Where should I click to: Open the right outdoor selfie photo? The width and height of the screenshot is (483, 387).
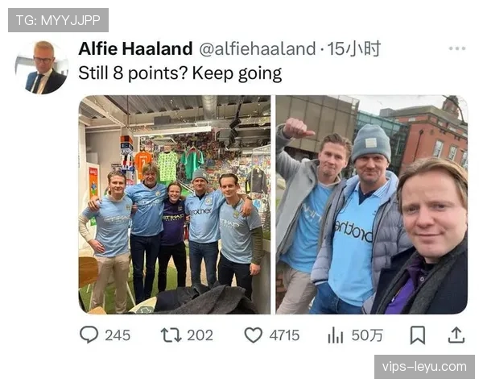371,204
